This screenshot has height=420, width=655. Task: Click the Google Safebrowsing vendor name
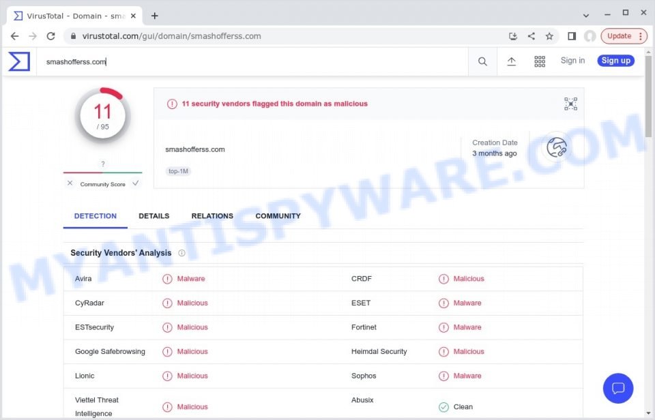(110, 352)
